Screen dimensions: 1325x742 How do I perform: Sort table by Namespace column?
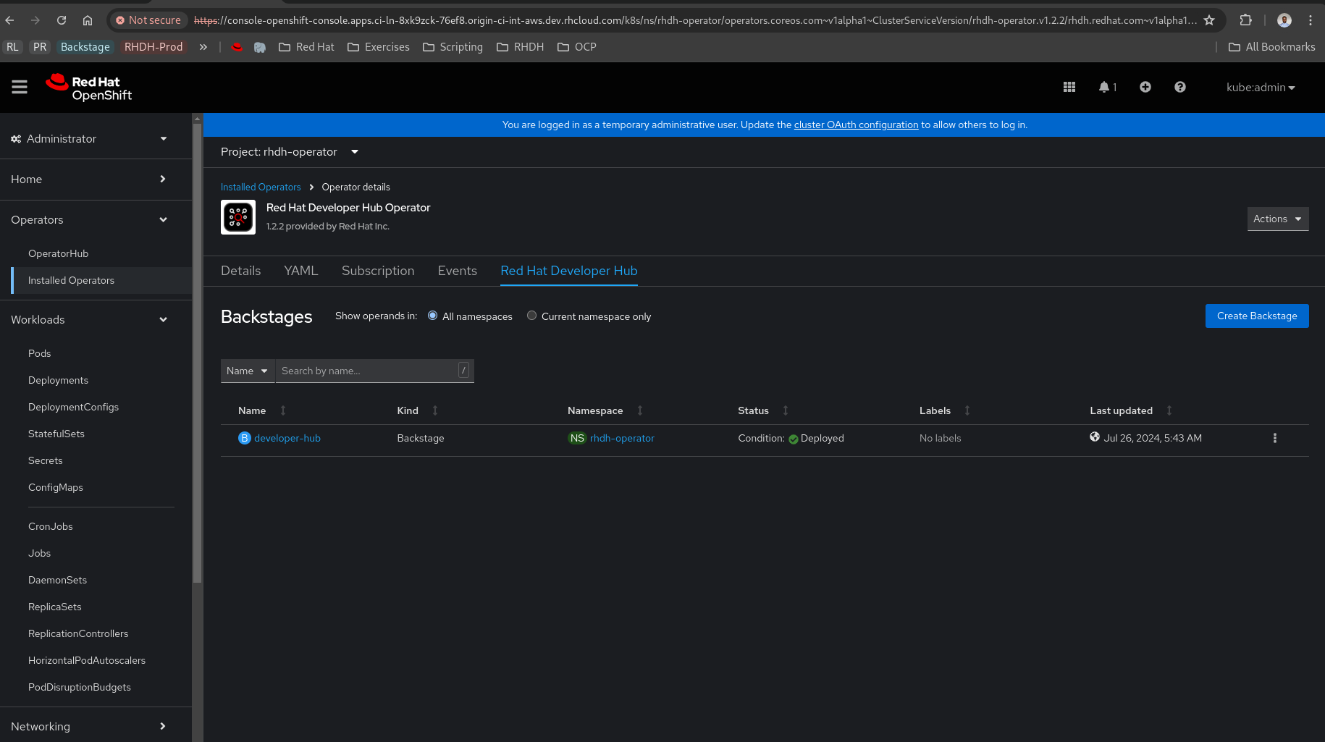(x=640, y=410)
